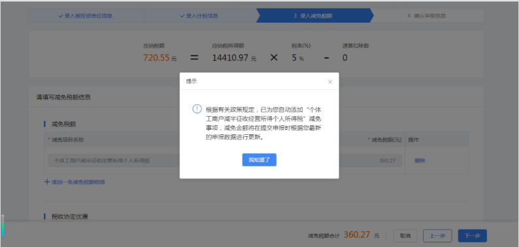Click the 减免项目名称 column header
This screenshot has height=247, width=519.
pos(67,140)
